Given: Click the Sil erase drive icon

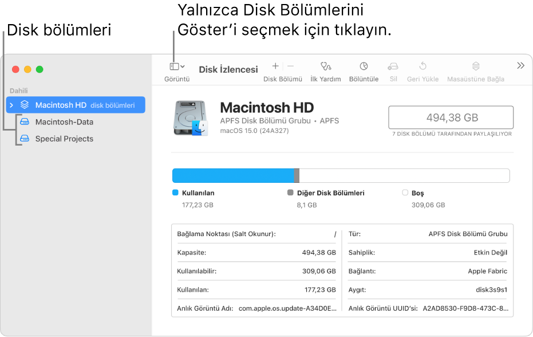Looking at the screenshot, I should [393, 66].
